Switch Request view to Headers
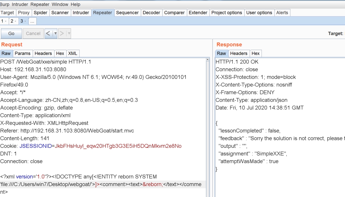This screenshot has height=197, width=345. tap(43, 53)
